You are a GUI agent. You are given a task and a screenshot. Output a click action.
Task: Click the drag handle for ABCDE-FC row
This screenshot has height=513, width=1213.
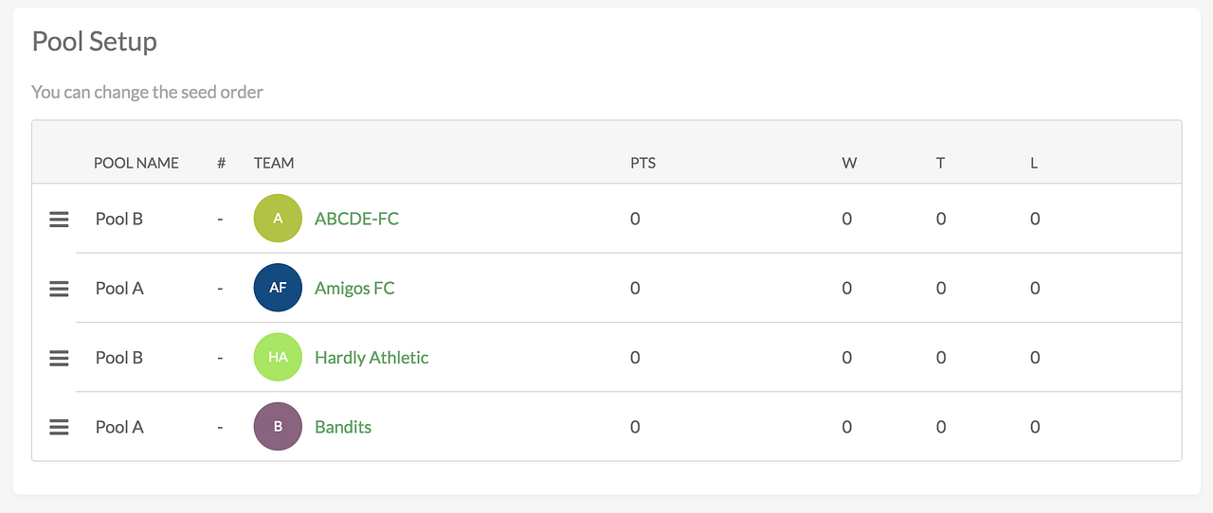click(59, 219)
